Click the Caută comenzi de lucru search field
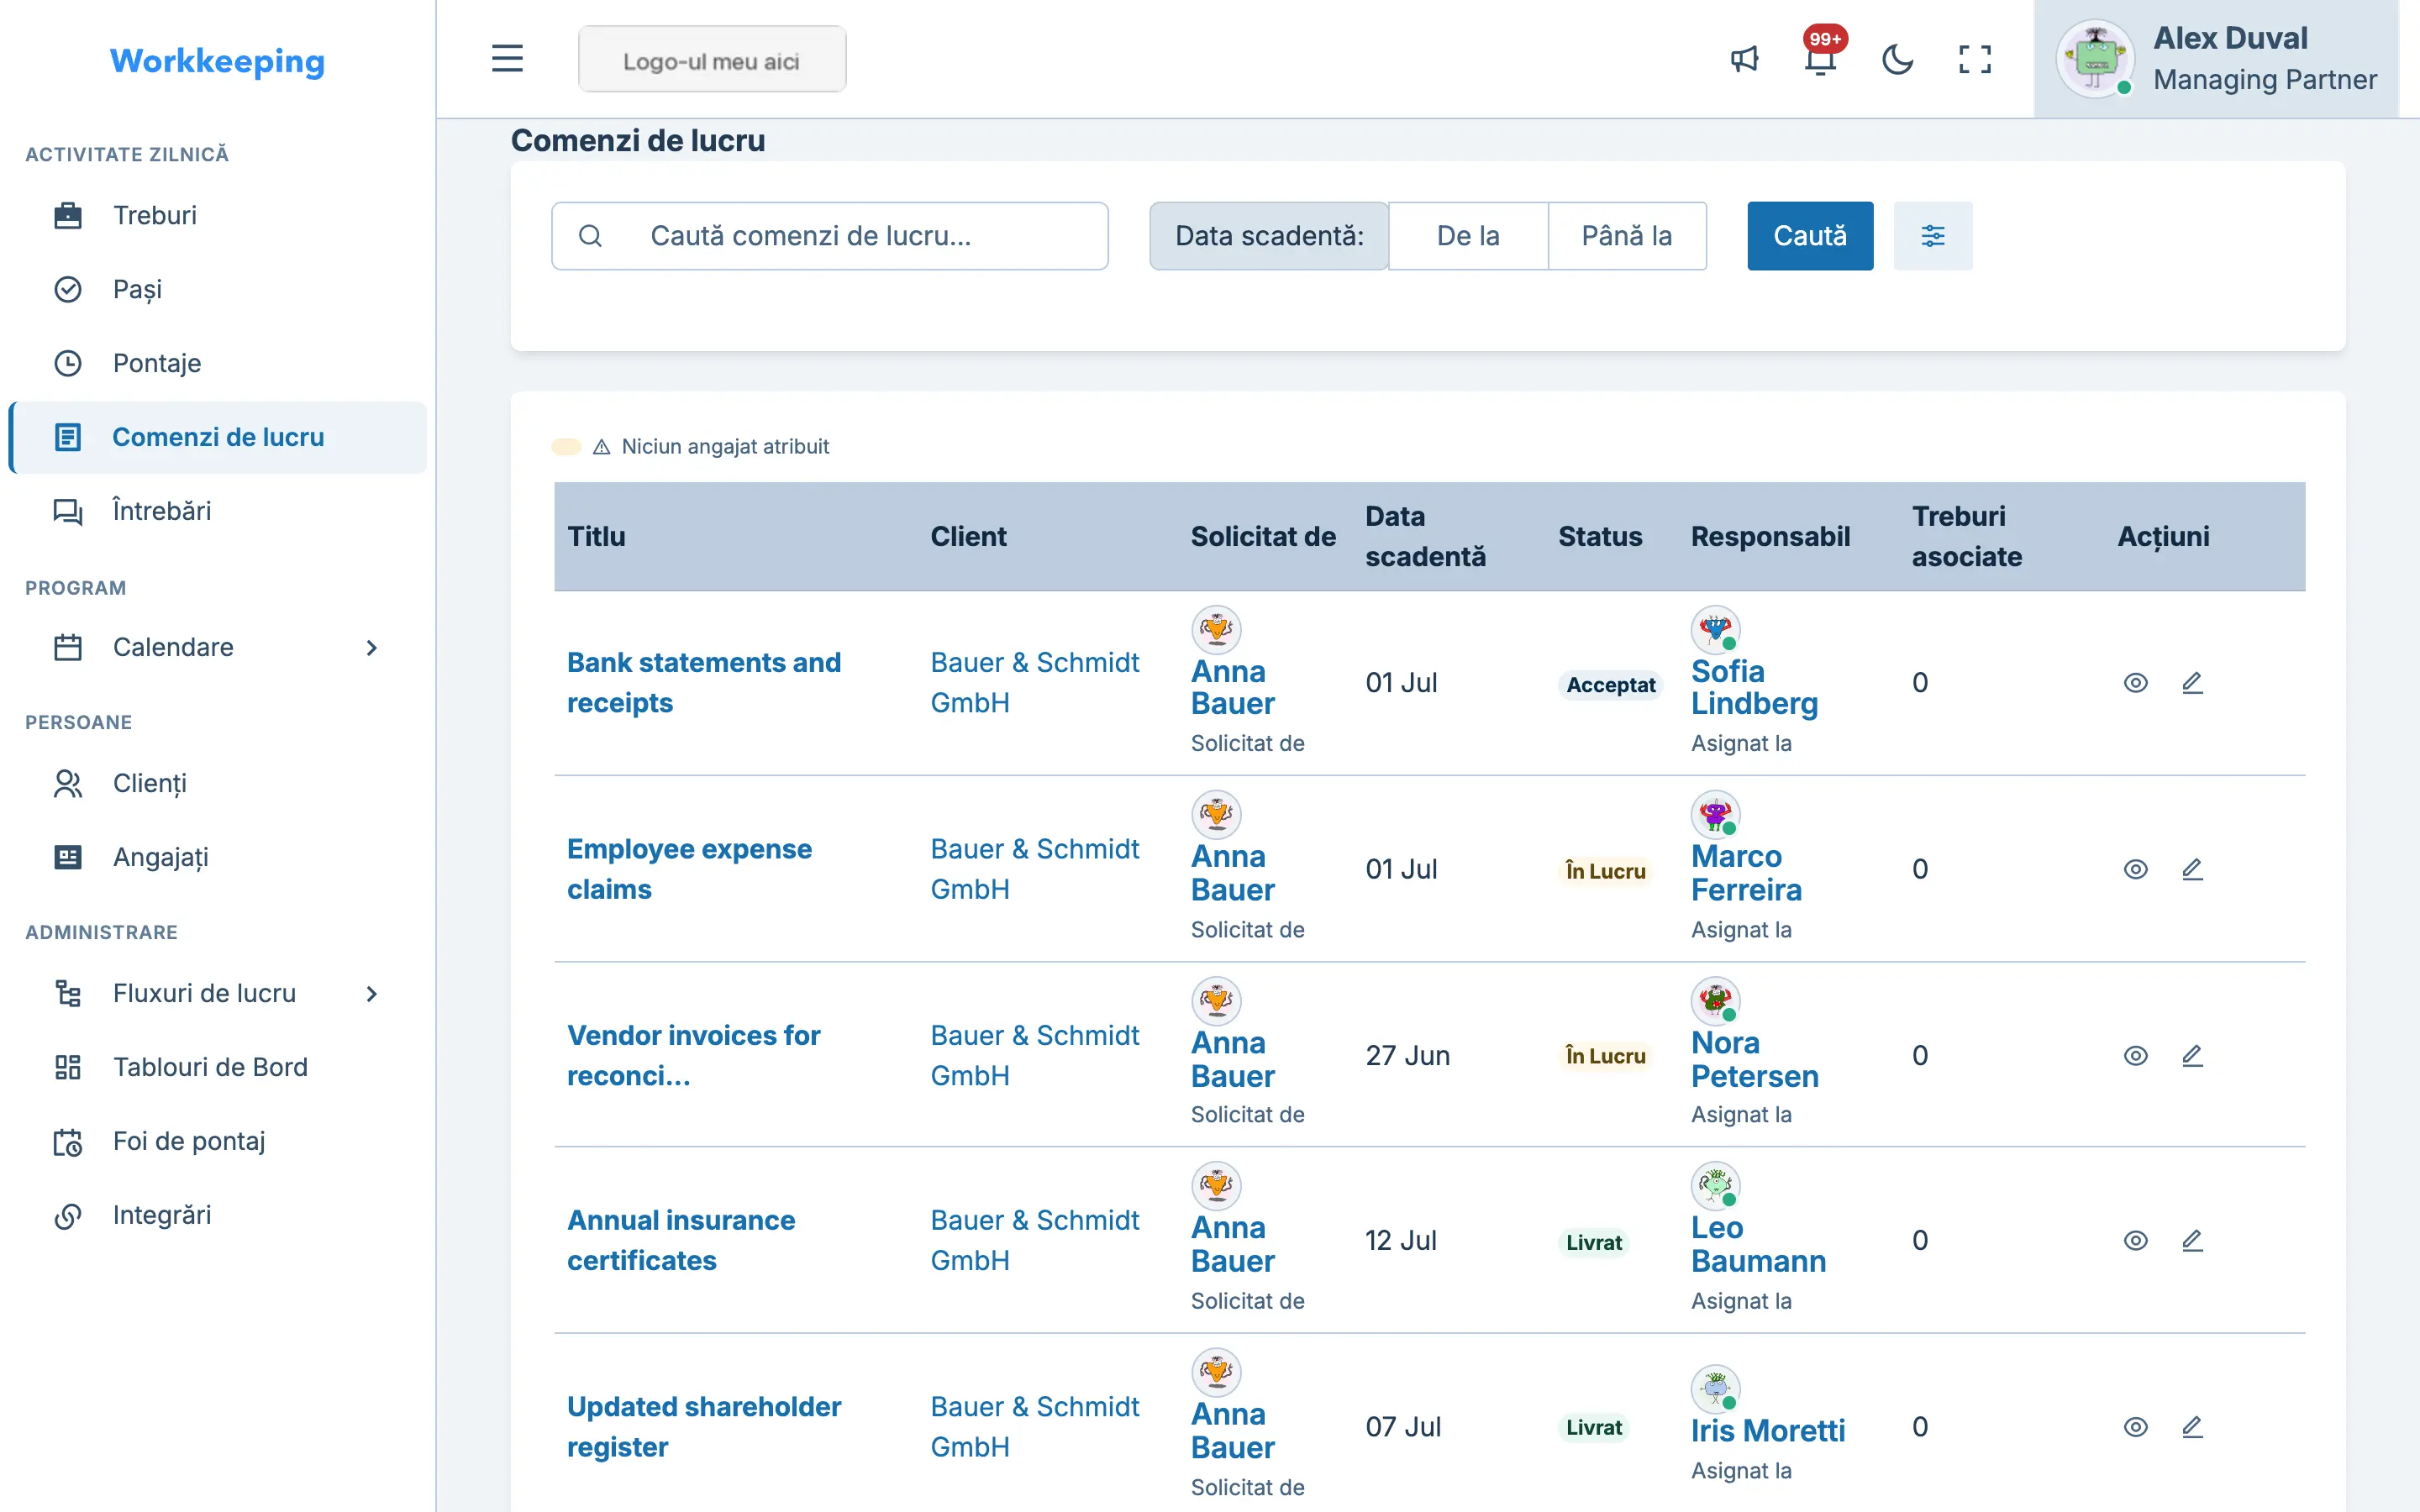2420x1512 pixels. (x=829, y=236)
